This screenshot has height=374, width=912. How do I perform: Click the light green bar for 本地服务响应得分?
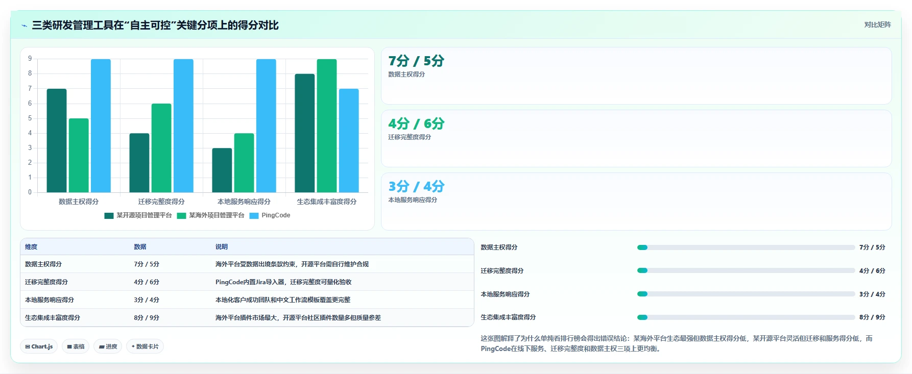point(244,163)
